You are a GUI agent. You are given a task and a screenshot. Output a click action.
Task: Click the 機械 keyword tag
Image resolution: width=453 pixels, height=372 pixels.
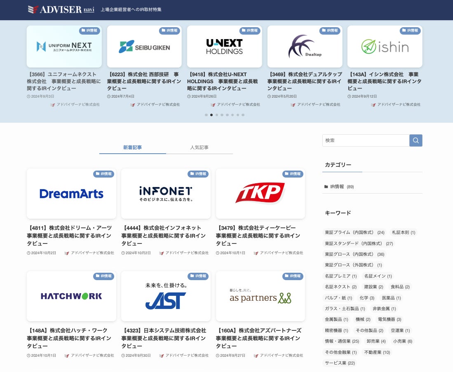click(363, 319)
